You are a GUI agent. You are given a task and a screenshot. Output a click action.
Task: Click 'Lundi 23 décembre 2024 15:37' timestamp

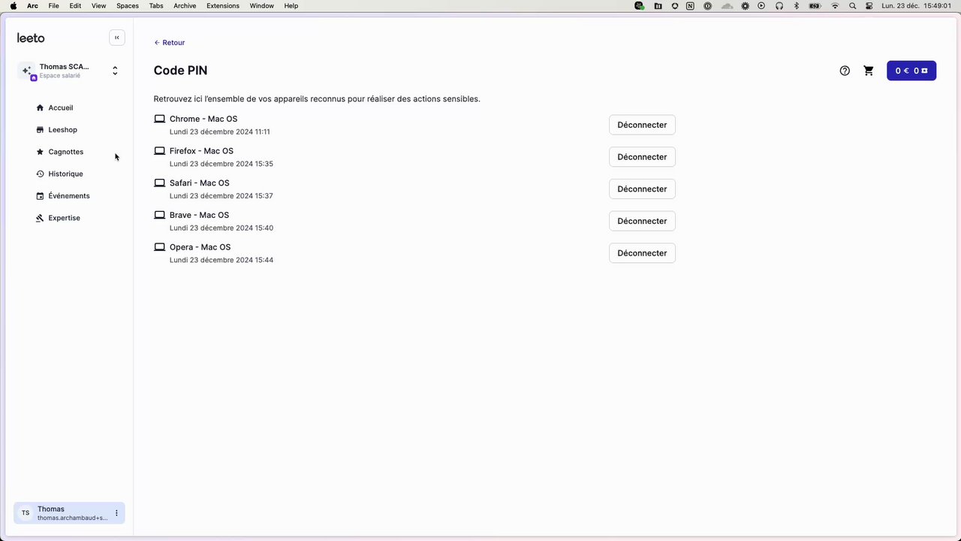[221, 196]
